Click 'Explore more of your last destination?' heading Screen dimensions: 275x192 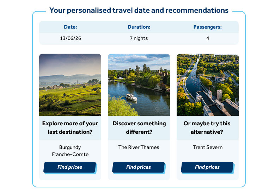[70, 128]
